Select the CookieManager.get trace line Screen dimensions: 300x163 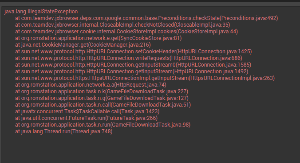coord(83,45)
